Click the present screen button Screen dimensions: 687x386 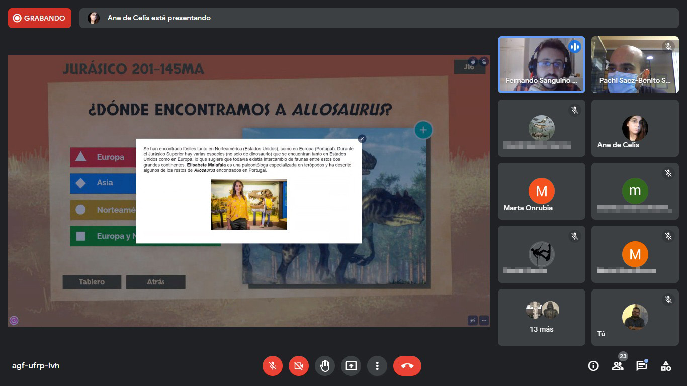coord(351,366)
